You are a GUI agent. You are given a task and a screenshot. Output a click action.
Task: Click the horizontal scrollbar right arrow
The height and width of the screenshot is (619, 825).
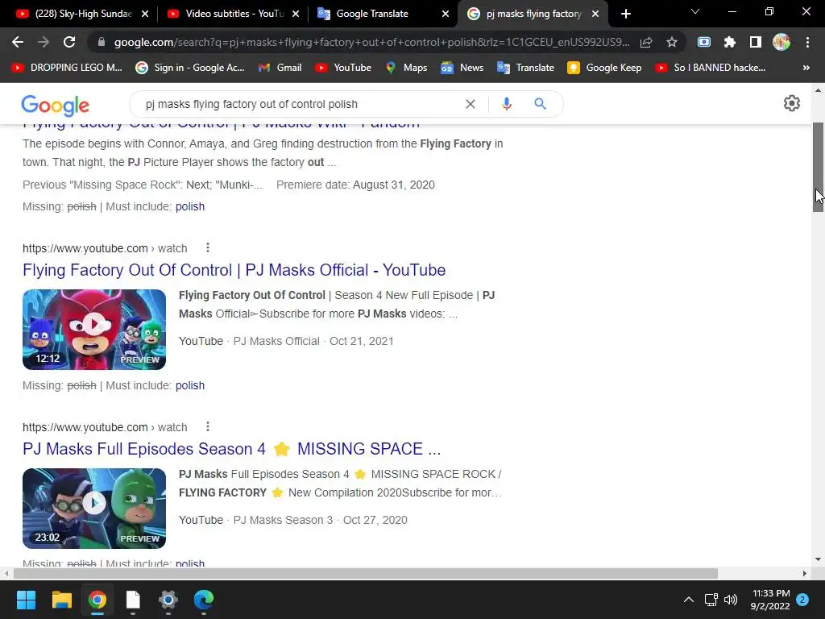click(x=805, y=573)
